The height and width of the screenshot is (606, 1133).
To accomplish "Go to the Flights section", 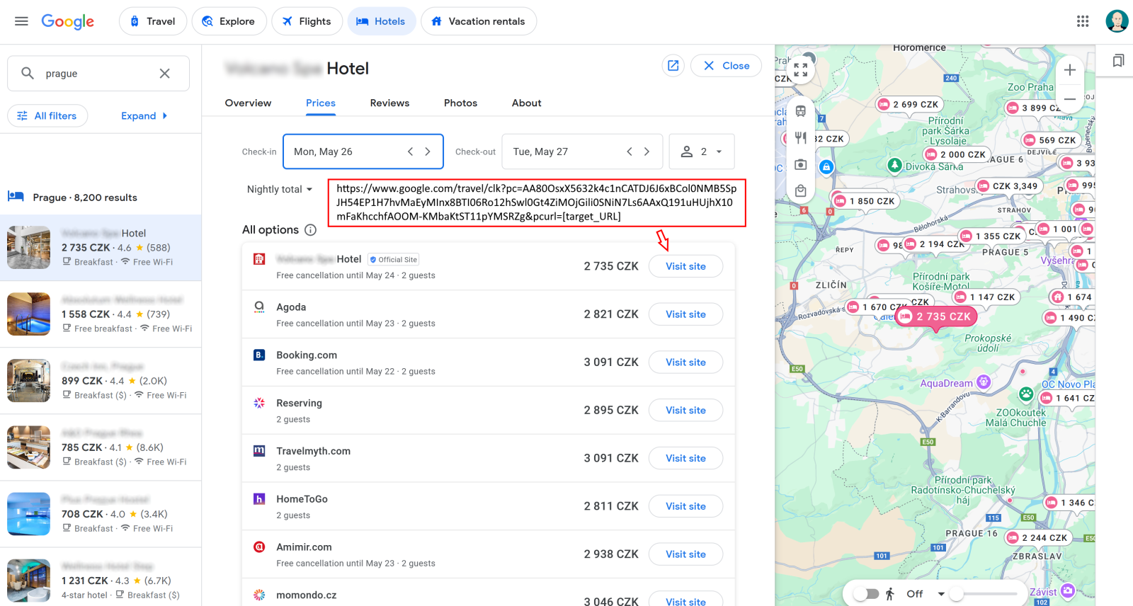I will 307,21.
